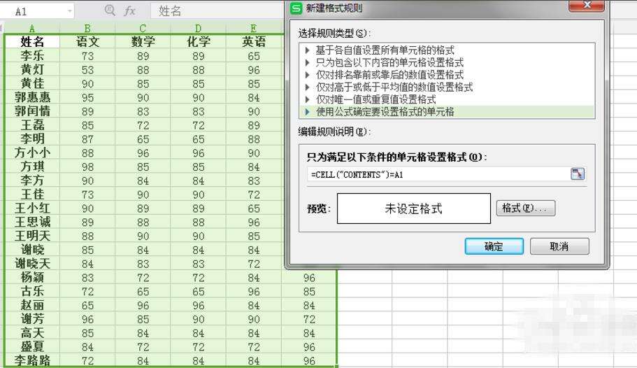Viewport: 637px width, 368px height.
Task: Click name cell 古乐
Action: click(x=32, y=291)
